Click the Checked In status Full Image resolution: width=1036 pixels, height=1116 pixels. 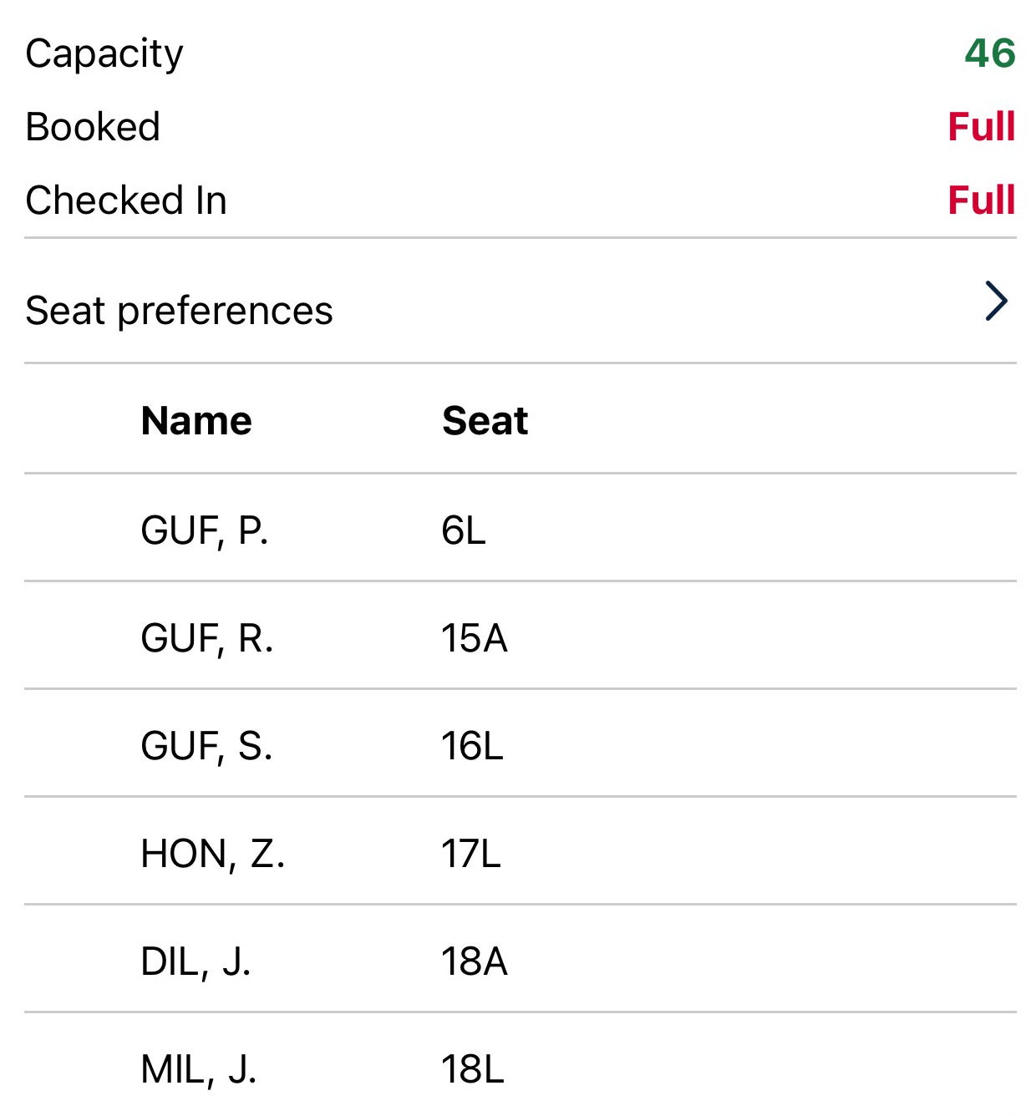point(982,200)
